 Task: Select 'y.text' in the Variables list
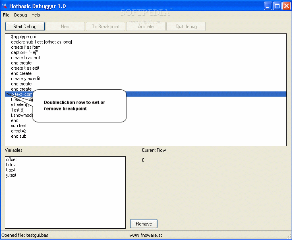pyautogui.click(x=65, y=175)
